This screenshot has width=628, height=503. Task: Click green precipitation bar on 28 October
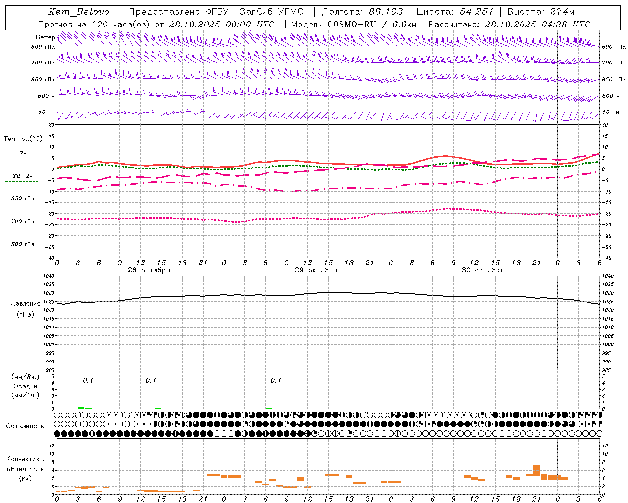pos(81,408)
